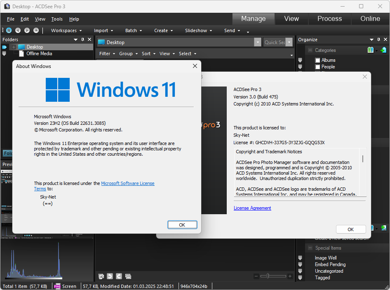Pin the Folders panel with pushpin icon
This screenshot has height=290, width=390.
[82, 40]
